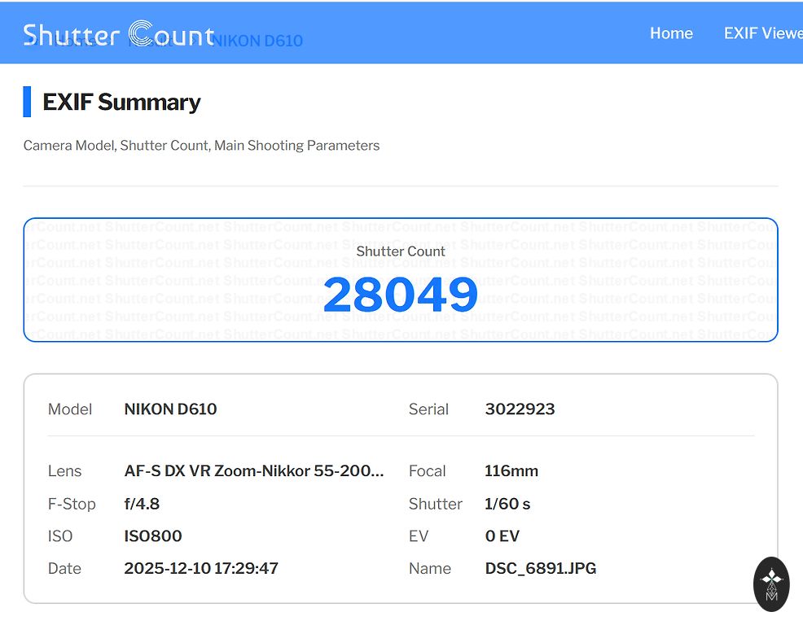Image resolution: width=803 pixels, height=625 pixels.
Task: Click the ISO800 value
Action: pyautogui.click(x=153, y=536)
